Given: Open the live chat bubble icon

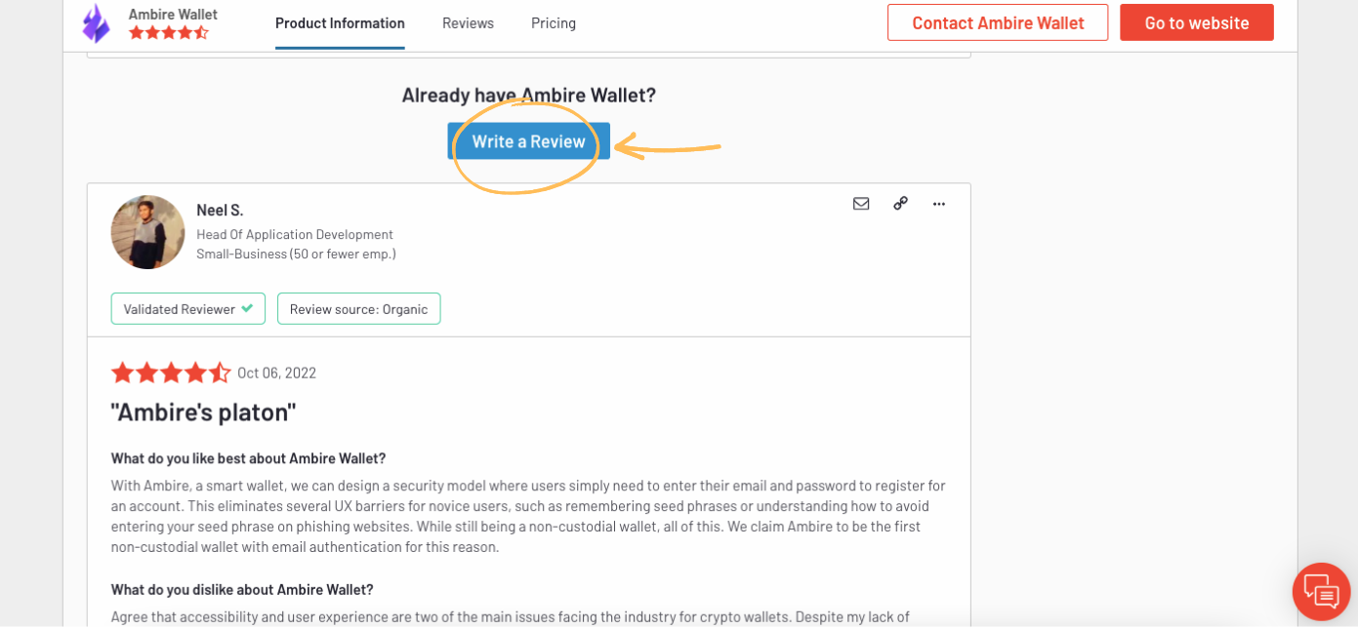Looking at the screenshot, I should click(1321, 592).
